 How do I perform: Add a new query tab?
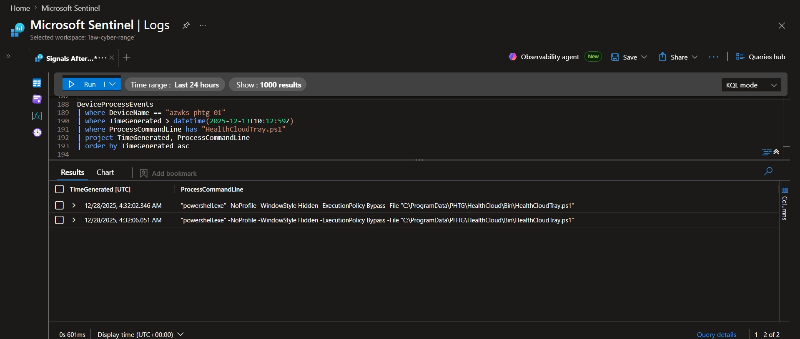pyautogui.click(x=127, y=57)
